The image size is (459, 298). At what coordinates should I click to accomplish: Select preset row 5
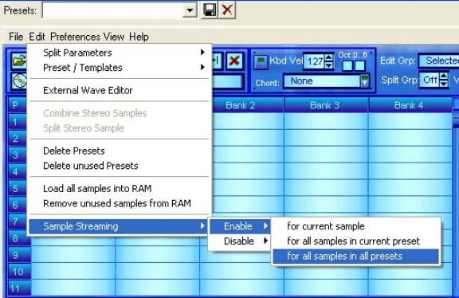click(18, 189)
